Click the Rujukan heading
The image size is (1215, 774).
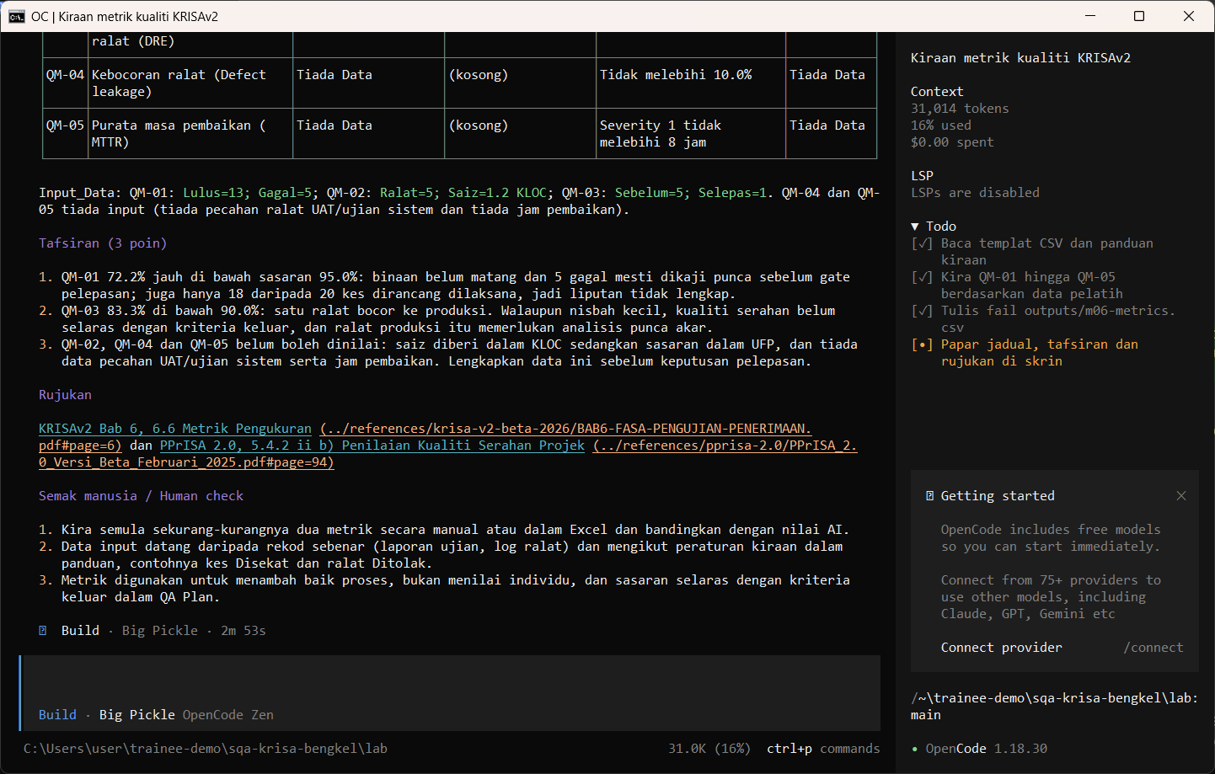pyautogui.click(x=65, y=395)
